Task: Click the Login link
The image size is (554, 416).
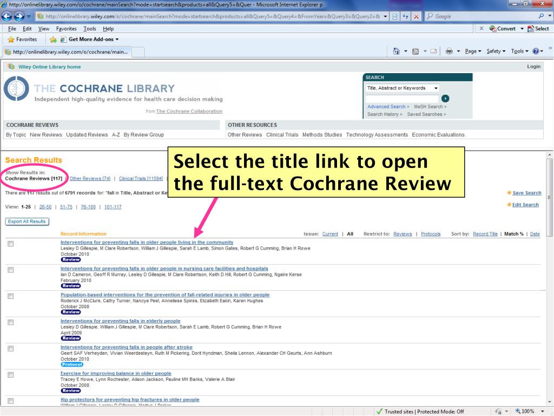Action: coord(533,67)
